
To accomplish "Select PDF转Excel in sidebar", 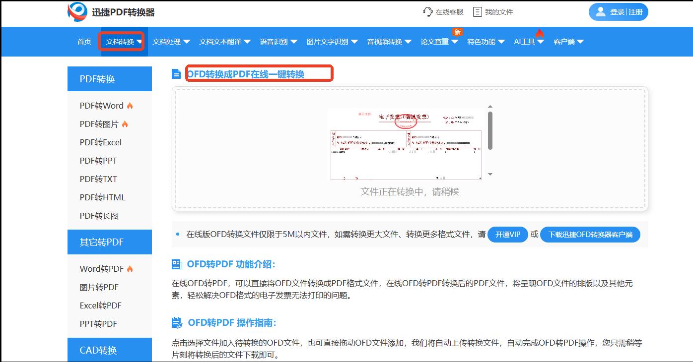I will [101, 142].
